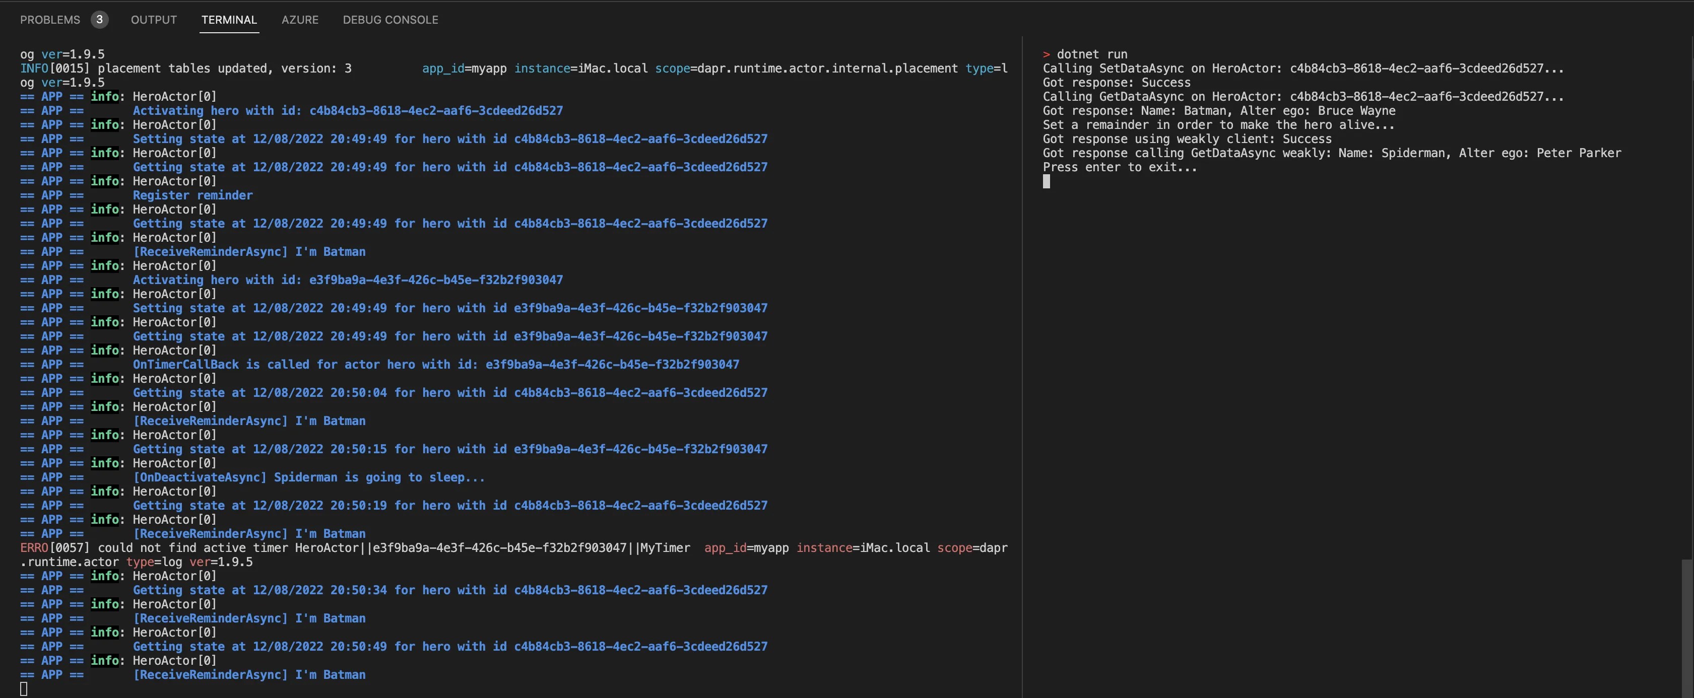Click 'Got response: Success' in right terminal
Viewport: 1694px width, 698px height.
[x=1117, y=82]
